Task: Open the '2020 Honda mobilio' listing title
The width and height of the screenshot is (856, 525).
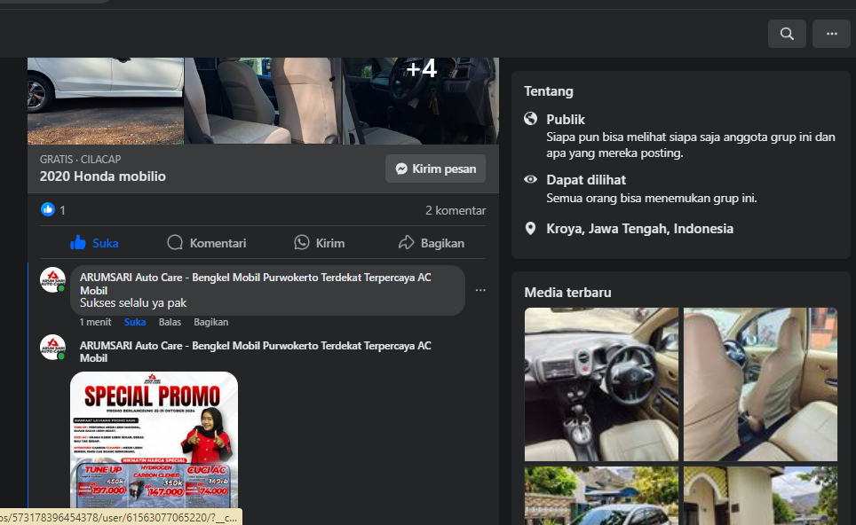Action: 103,176
